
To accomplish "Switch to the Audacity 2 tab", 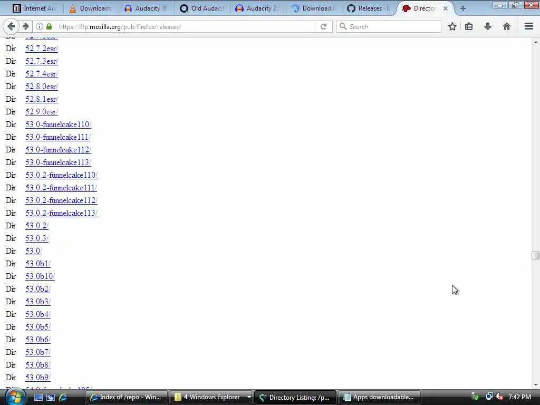I will coord(258,8).
